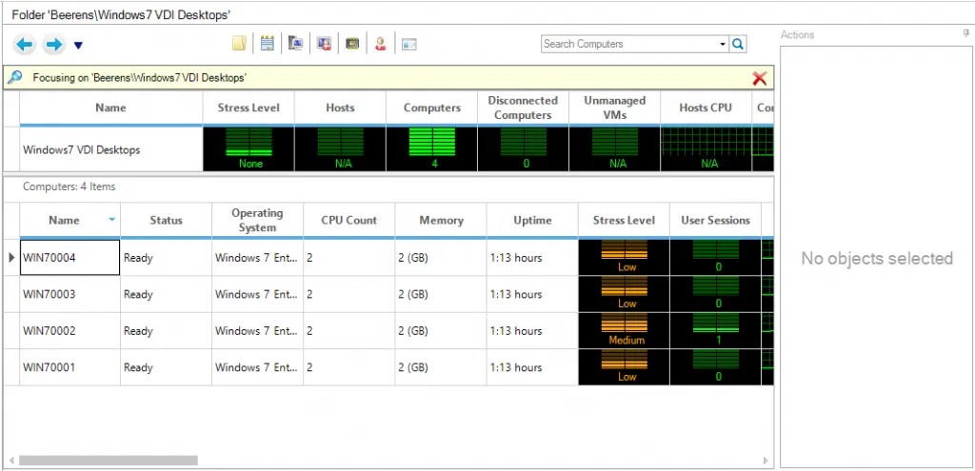
Task: Open the Computers view monitor icon
Action: [296, 44]
